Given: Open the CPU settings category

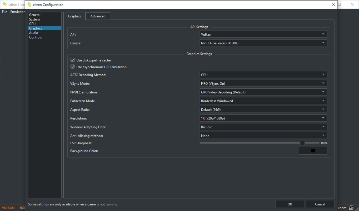Looking at the screenshot, I should pyautogui.click(x=45, y=24).
